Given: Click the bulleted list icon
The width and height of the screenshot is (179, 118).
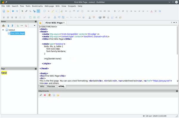Looking at the screenshot, I should tap(20, 17).
